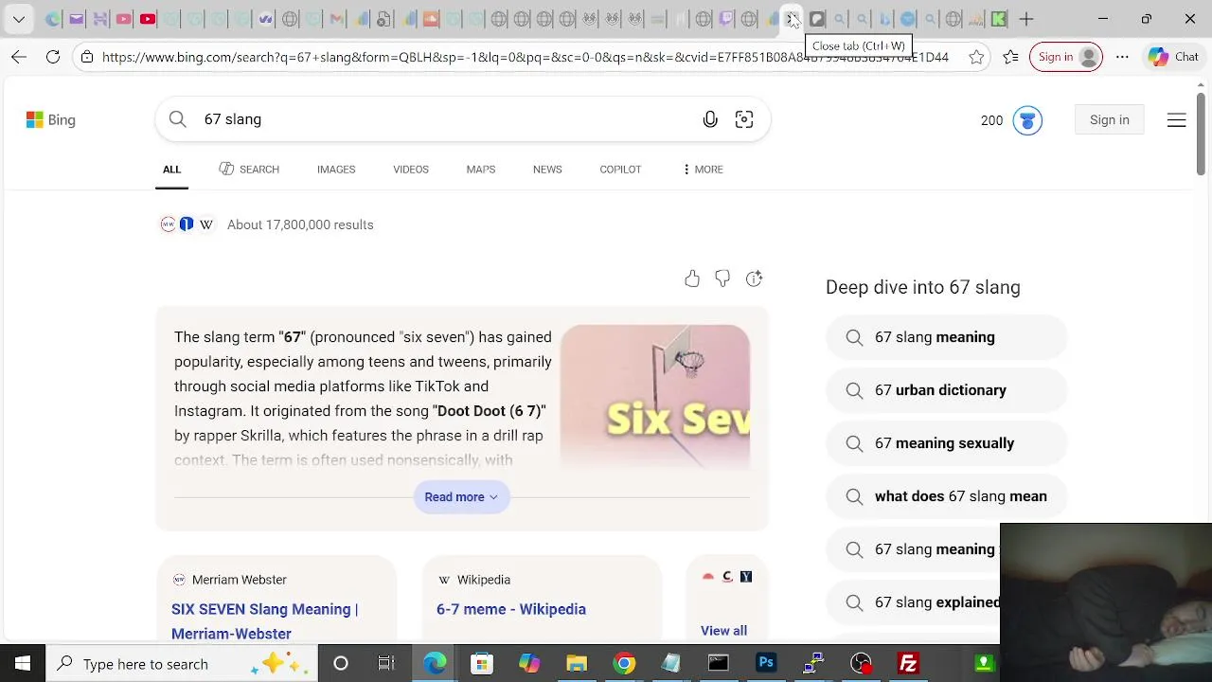
Task: Reload the page with the refresh button
Action: [x=53, y=57]
